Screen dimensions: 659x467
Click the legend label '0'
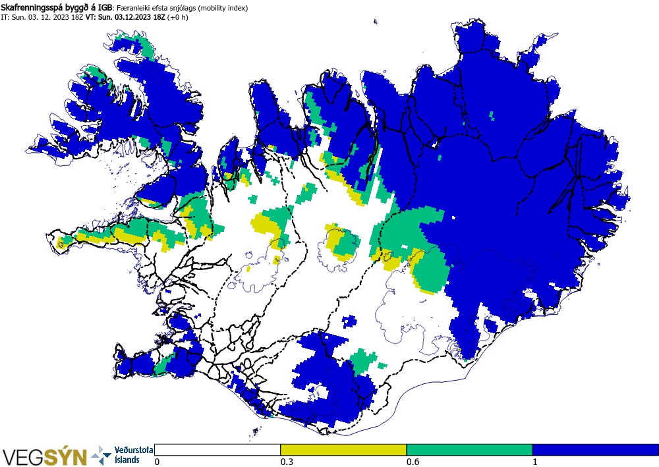pos(157,462)
